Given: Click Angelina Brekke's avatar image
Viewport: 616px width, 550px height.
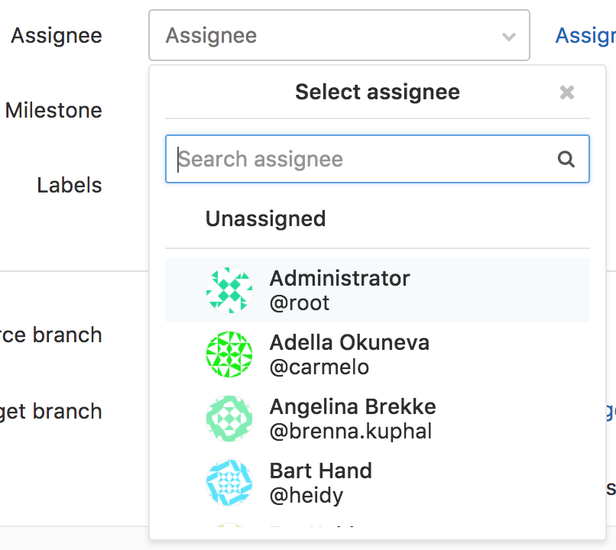Looking at the screenshot, I should point(229,419).
